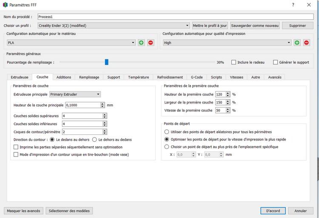The width and height of the screenshot is (319, 218).
Task: Open the Avancés tab
Action: (275, 77)
